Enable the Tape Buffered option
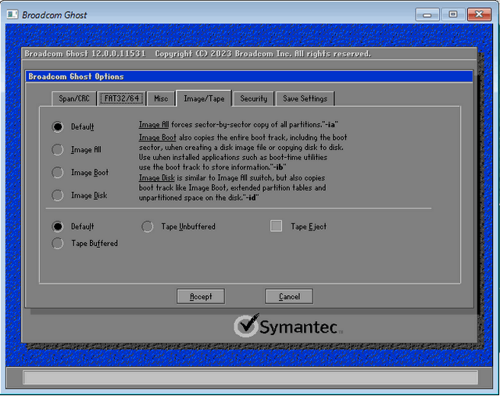This screenshot has width=500, height=396. point(57,243)
